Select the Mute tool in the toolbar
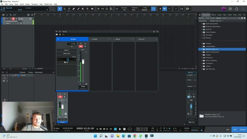The width and height of the screenshot is (247, 139). [x=83, y=9]
